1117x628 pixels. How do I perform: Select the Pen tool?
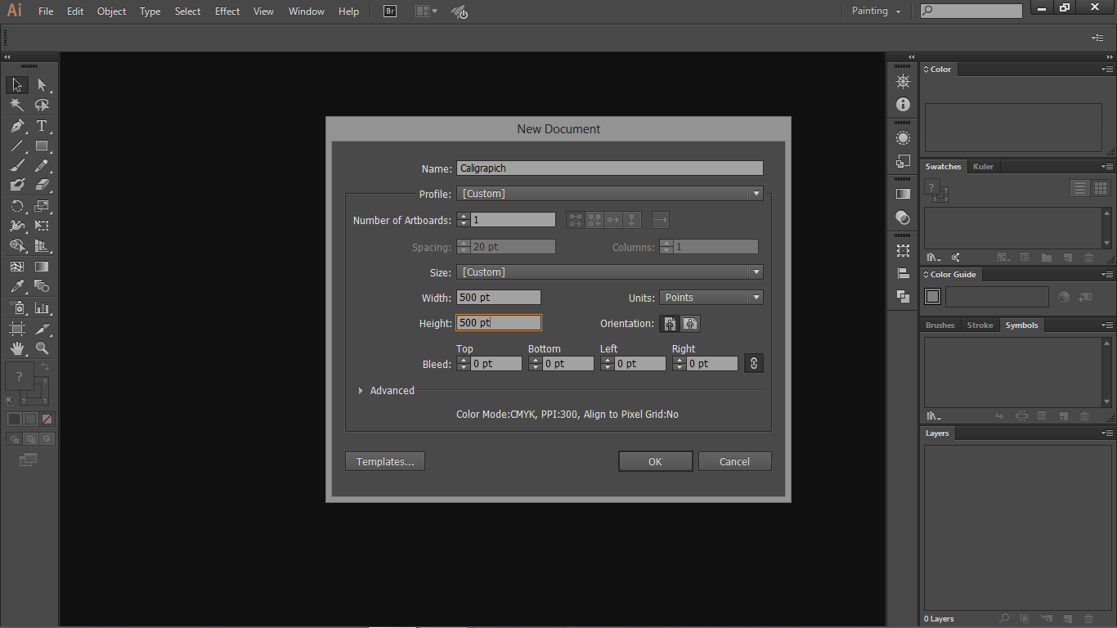tap(17, 126)
